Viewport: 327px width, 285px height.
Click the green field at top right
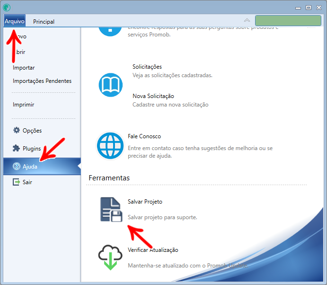pos(288,20)
